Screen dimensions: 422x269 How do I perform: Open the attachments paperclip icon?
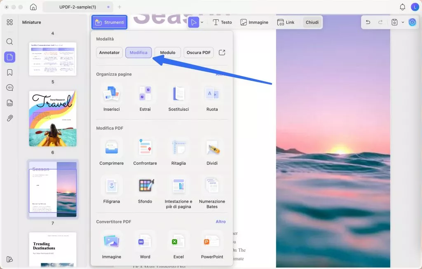coord(10,118)
